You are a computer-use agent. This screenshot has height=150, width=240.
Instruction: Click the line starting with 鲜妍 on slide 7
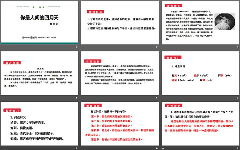[22, 128]
